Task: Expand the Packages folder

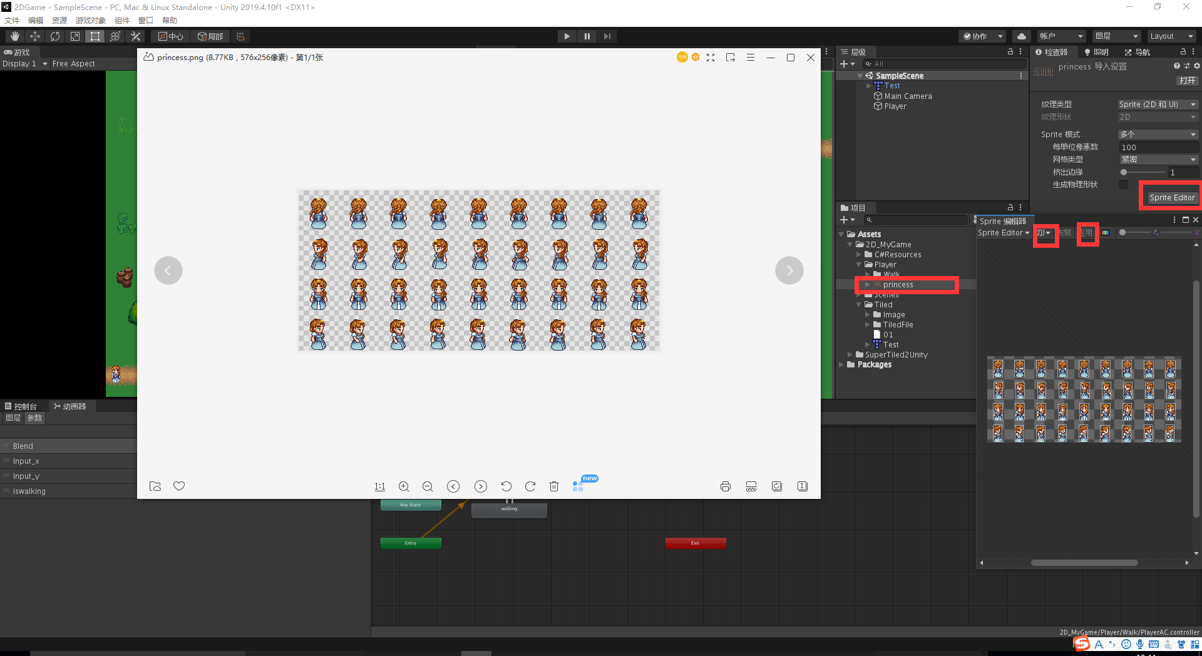Action: click(841, 364)
